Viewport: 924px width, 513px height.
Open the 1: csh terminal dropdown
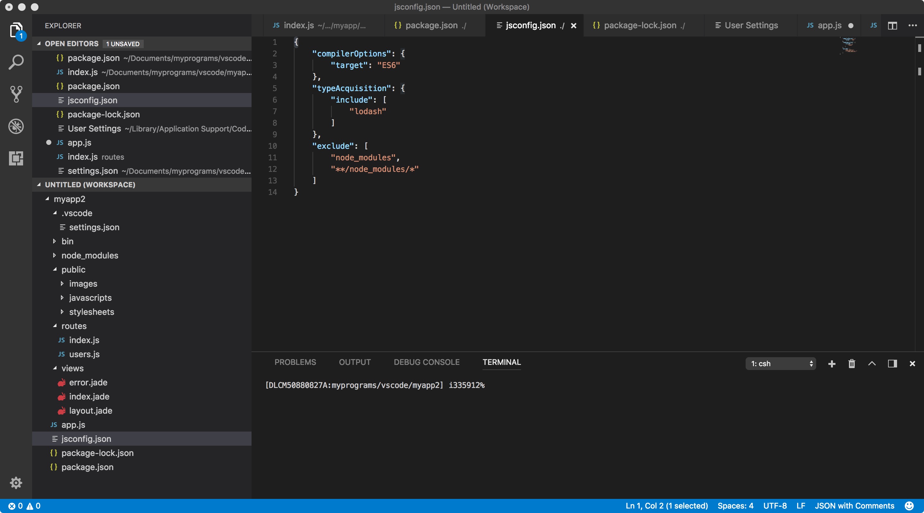[x=781, y=364]
